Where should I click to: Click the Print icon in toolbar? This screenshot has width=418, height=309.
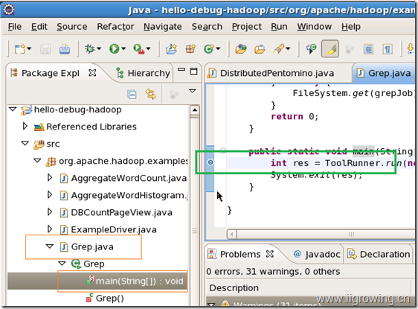pyautogui.click(x=65, y=49)
